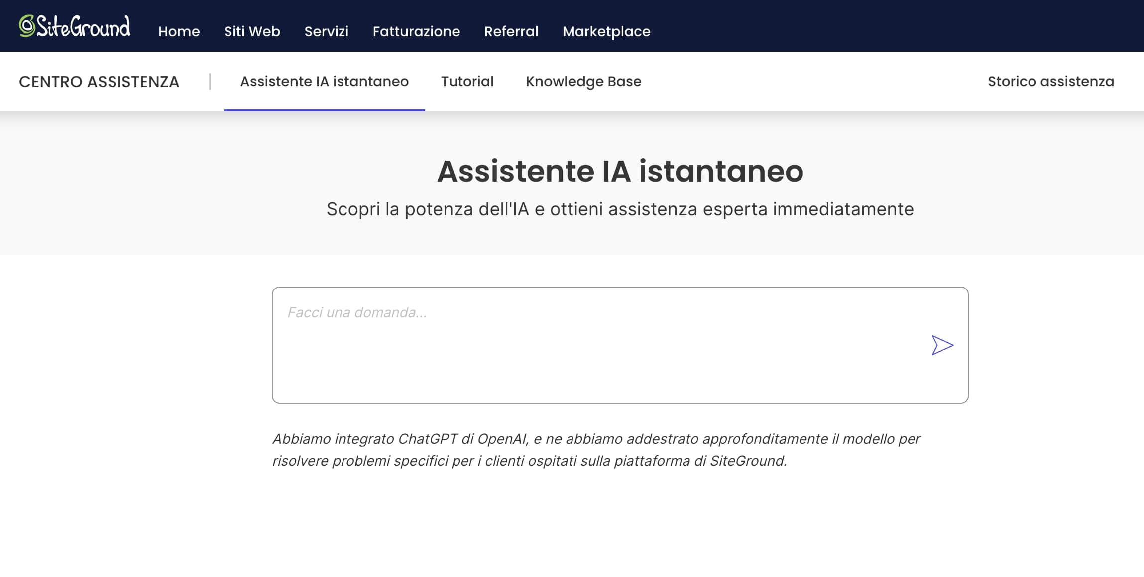Focus the 'Facci una domanda' field
Screen dimensions: 1144x577
coord(356,312)
